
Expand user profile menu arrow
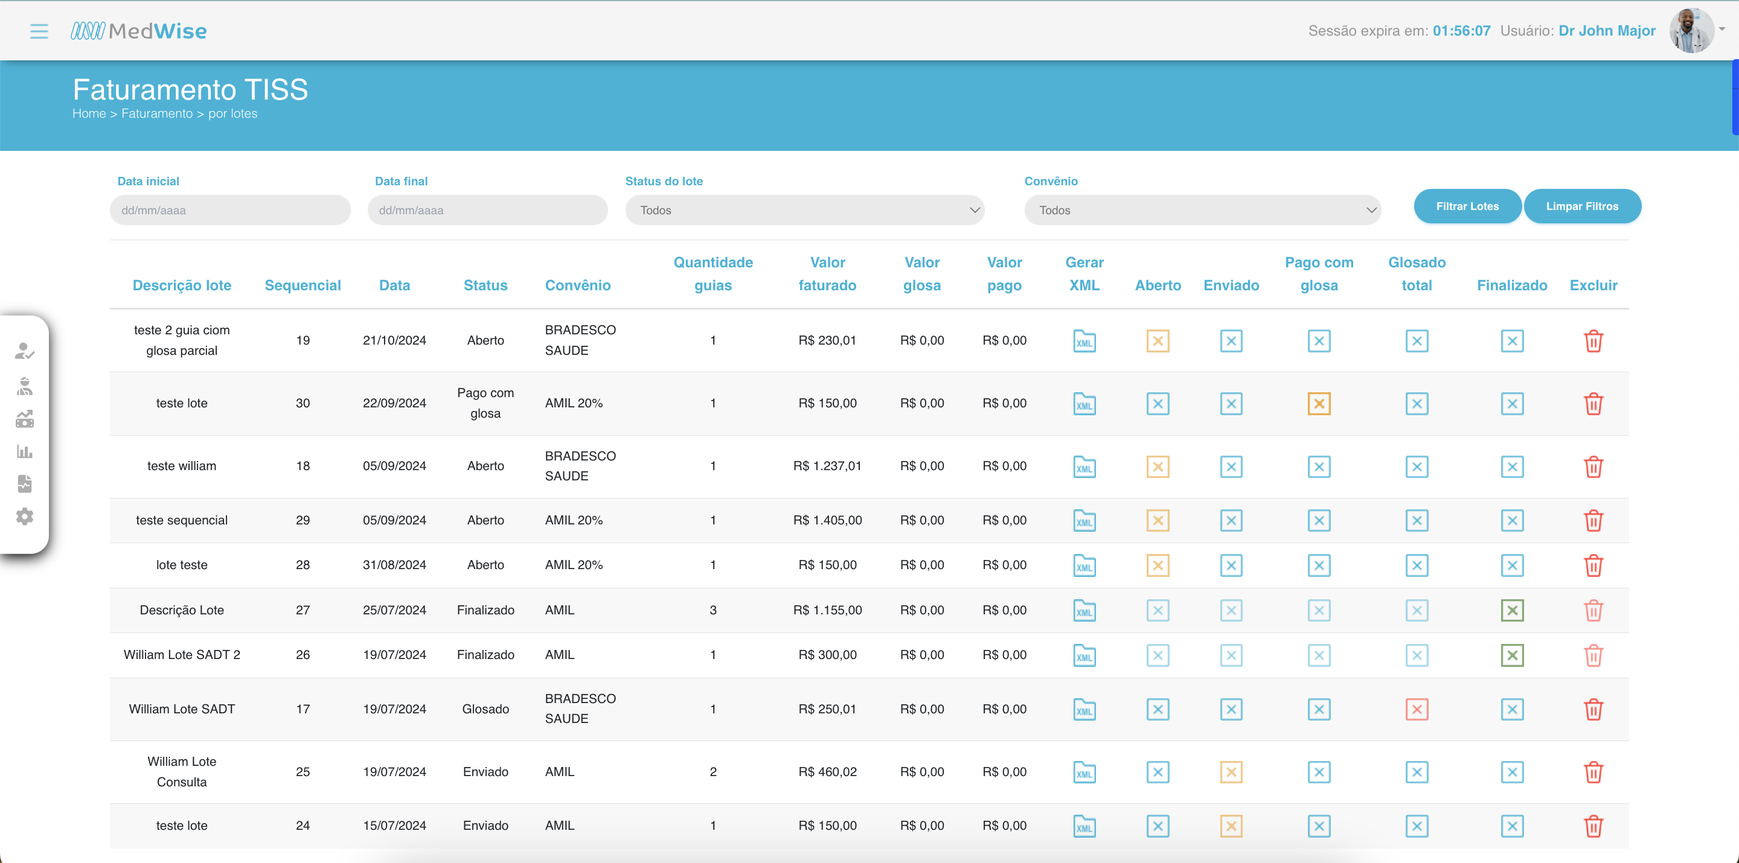1722,29
